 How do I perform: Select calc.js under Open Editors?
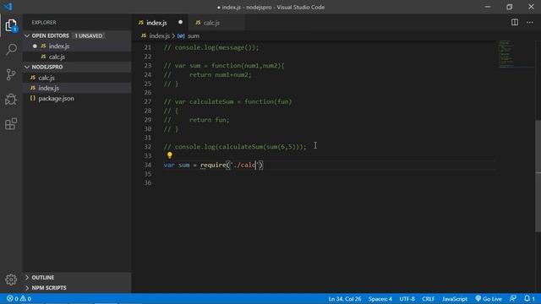click(77, 57)
